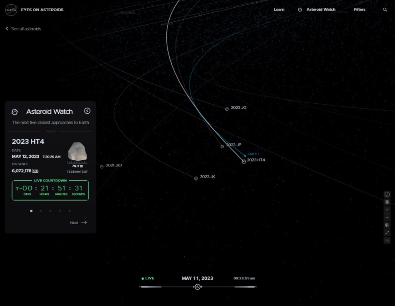
Task: Click the MAY 12, 2023 approach date
Action: (x=25, y=156)
